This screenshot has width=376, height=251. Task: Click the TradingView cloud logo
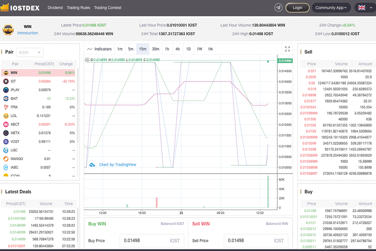[92, 165]
